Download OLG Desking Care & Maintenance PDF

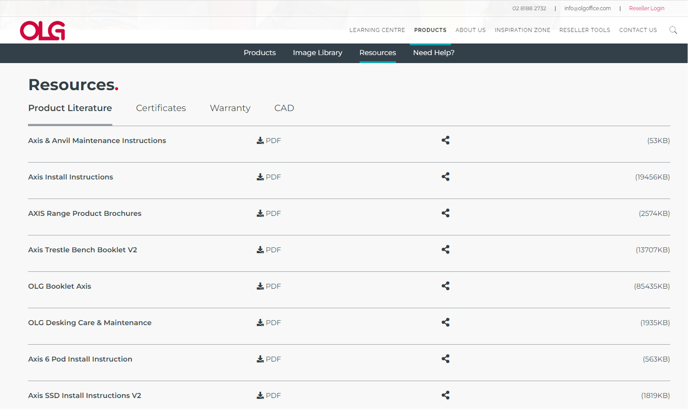click(x=269, y=323)
